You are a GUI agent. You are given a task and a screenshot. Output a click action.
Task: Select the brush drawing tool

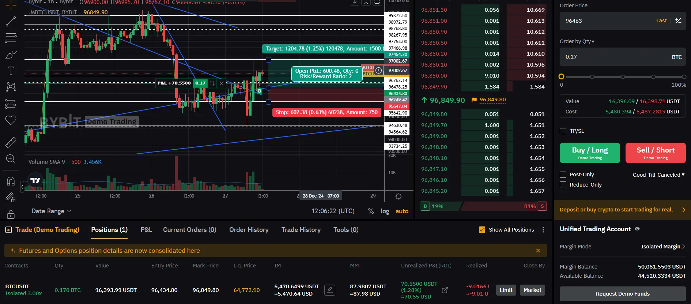point(11,55)
